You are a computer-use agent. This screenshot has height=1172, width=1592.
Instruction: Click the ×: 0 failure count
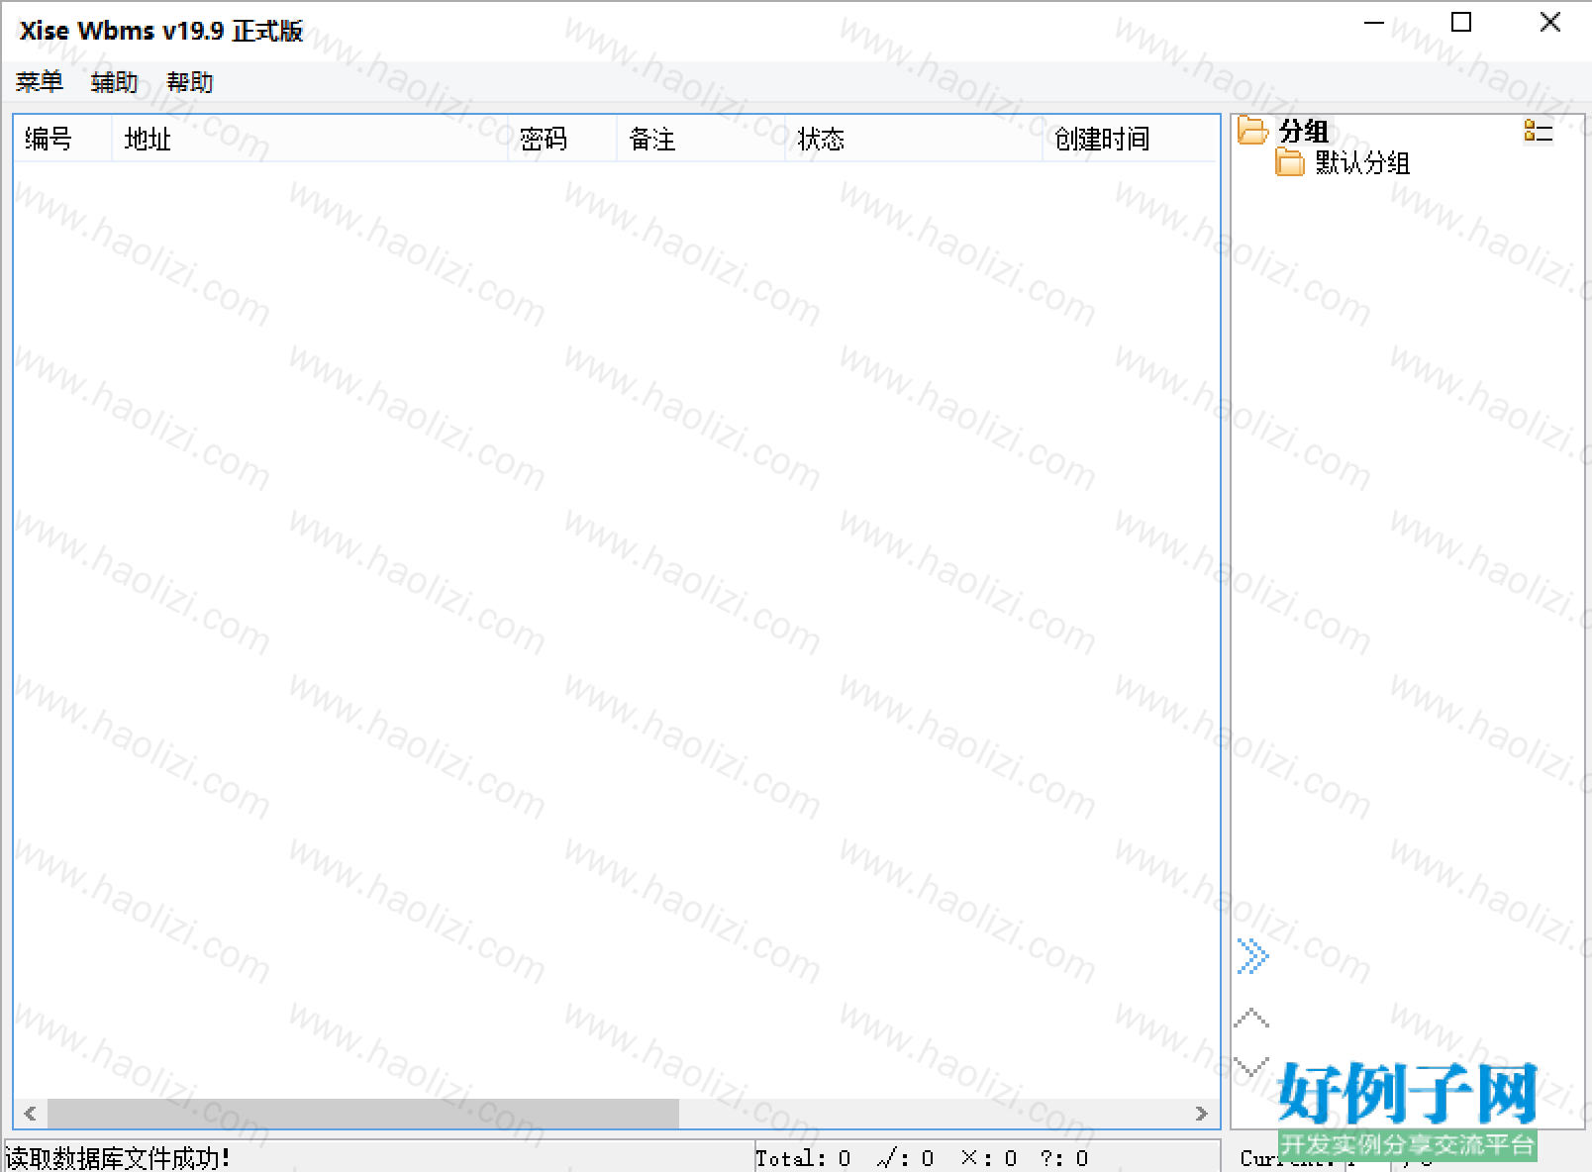(x=989, y=1158)
